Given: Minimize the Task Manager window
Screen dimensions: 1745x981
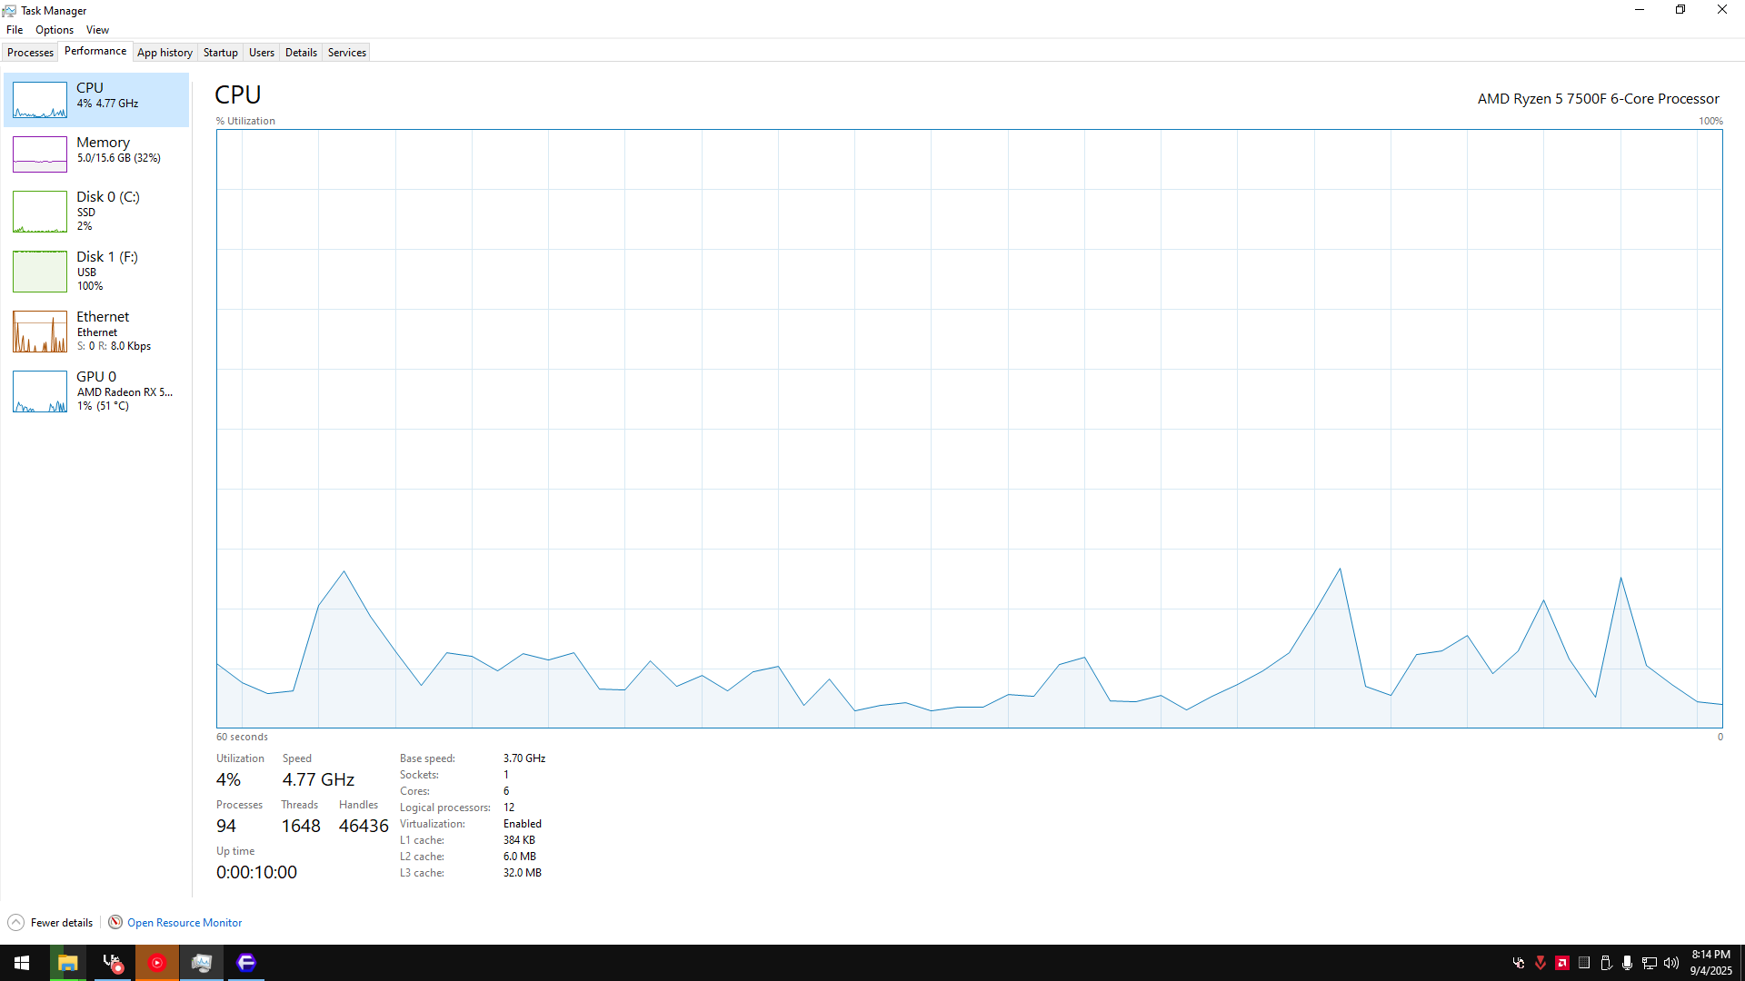Looking at the screenshot, I should [x=1640, y=10].
